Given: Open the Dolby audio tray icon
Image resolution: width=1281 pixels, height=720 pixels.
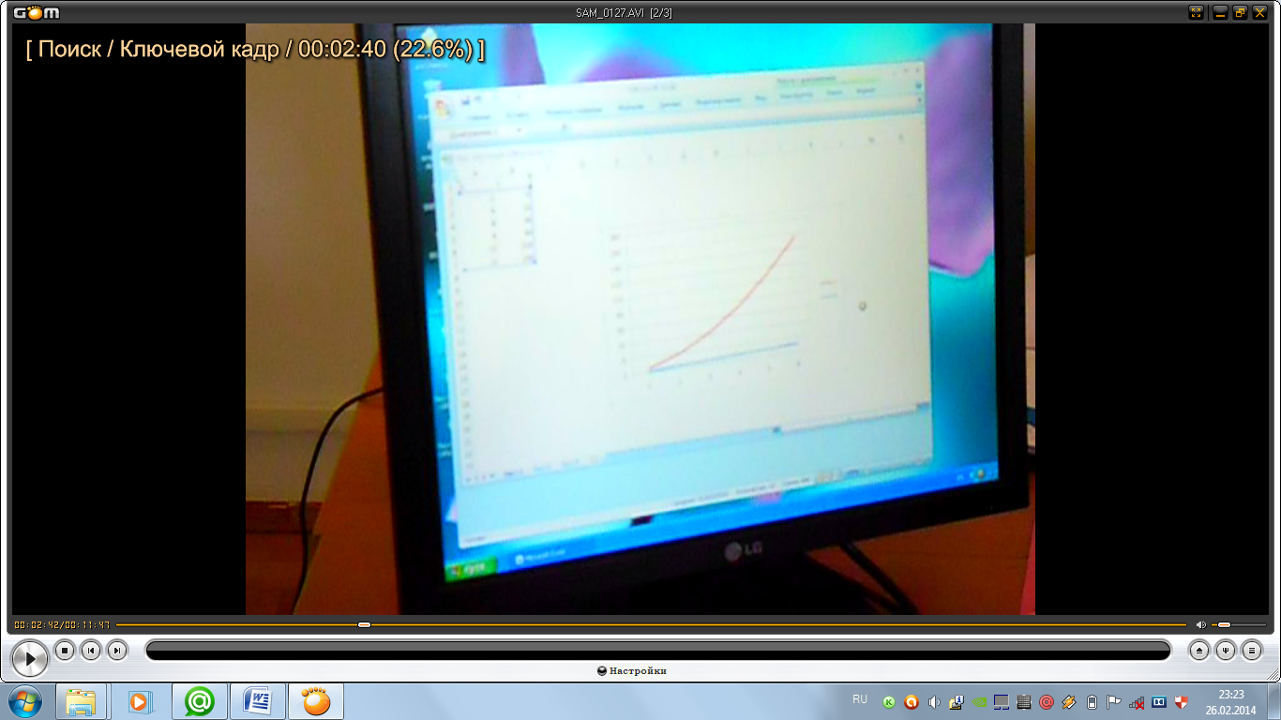Looking at the screenshot, I should pos(1159,701).
